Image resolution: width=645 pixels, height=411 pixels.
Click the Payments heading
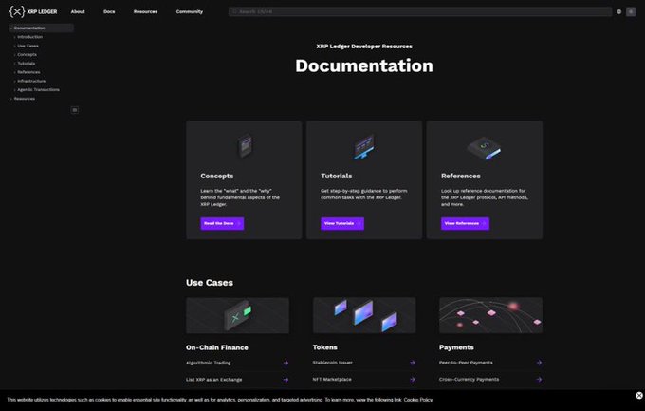pos(456,347)
